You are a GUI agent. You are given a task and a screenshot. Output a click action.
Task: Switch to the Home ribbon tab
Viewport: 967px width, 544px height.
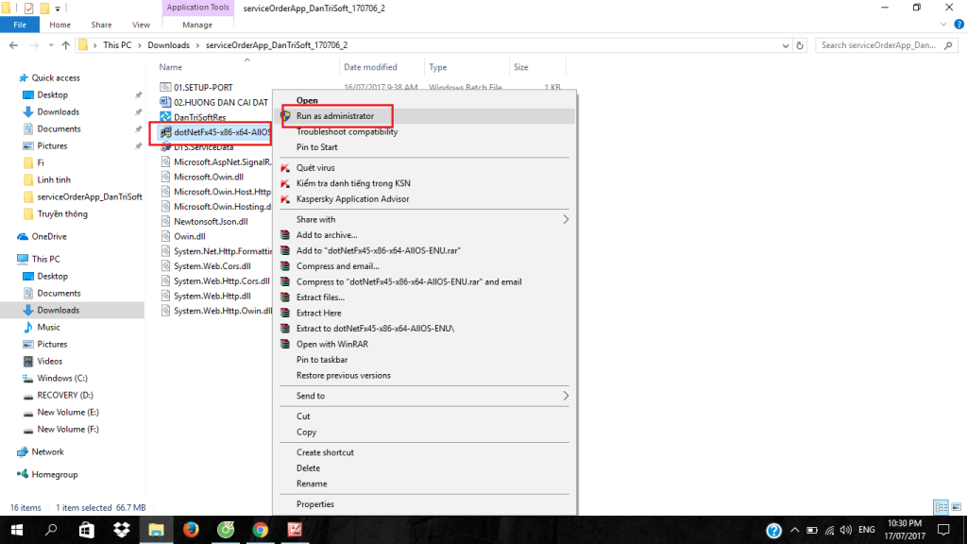click(59, 25)
